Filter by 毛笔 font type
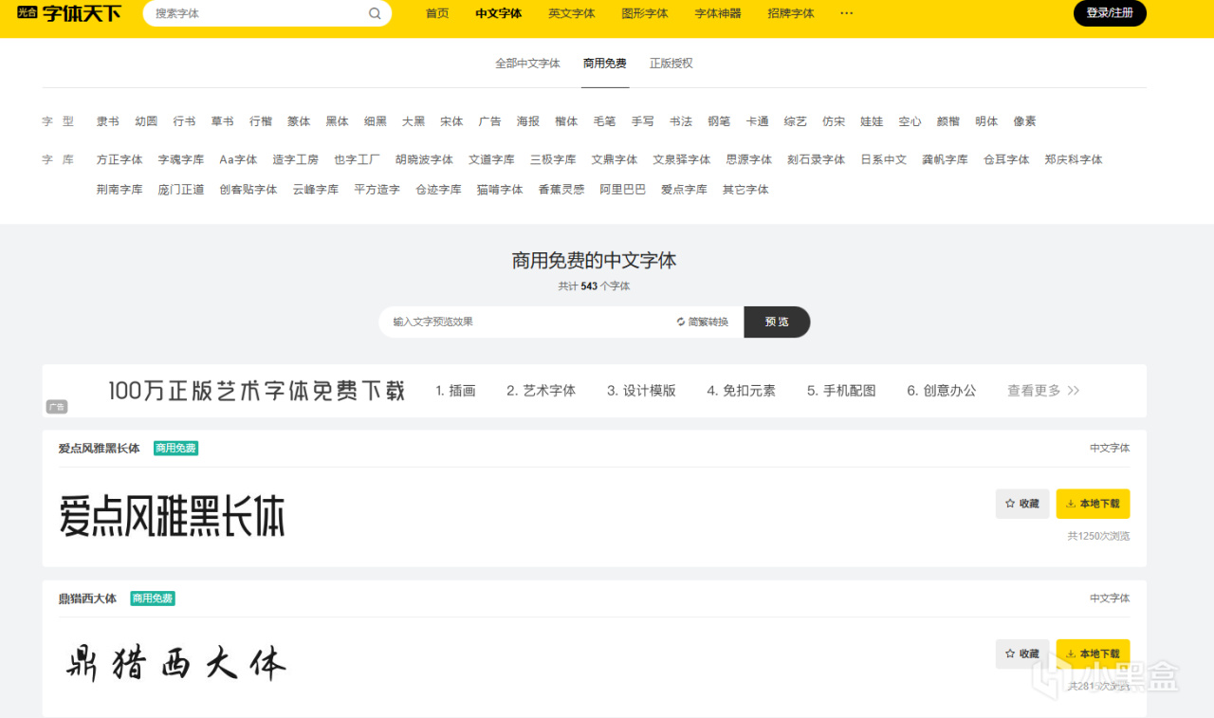Screen dimensions: 1214x718 [x=604, y=121]
